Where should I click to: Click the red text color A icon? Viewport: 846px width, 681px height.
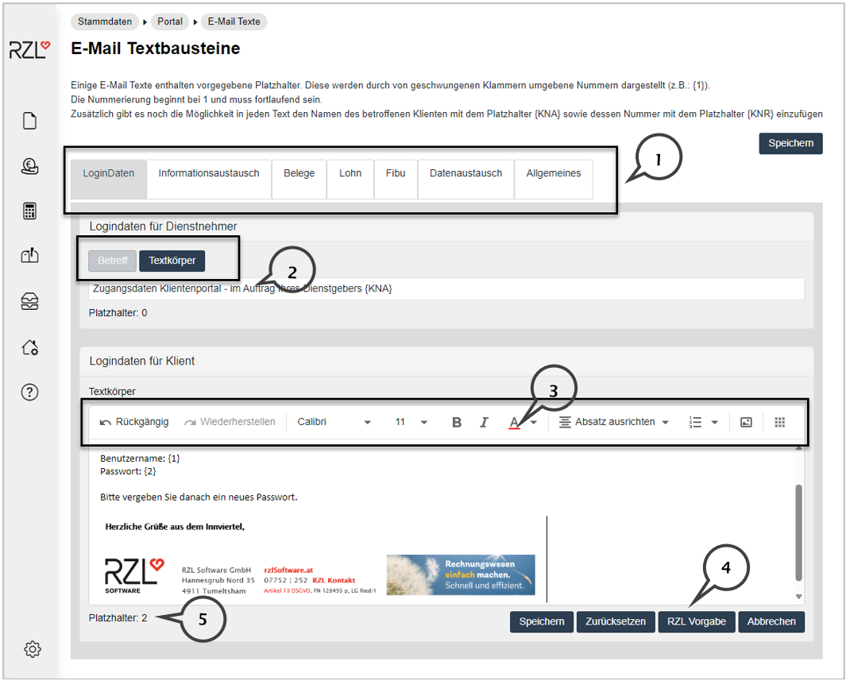(x=514, y=422)
